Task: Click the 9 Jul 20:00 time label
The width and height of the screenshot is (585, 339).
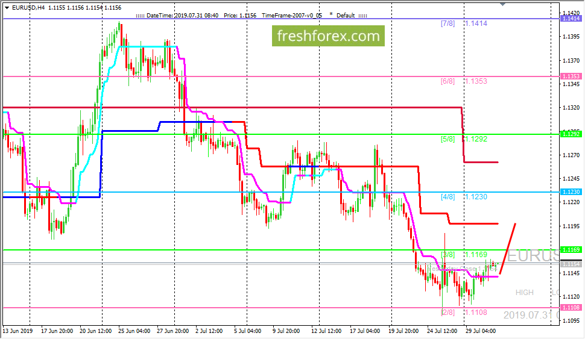Action: [286, 331]
